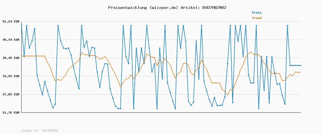Select first Preis data point at left edge
Image resolution: width=322 pixels, height=134 pixels.
click(21, 25)
